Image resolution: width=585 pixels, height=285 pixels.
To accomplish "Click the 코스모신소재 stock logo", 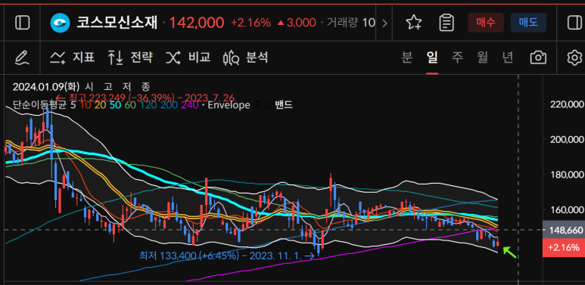I will [60, 23].
